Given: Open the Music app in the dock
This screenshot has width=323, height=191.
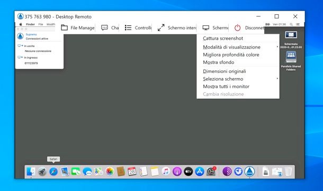Looking at the screenshot, I should click(166, 171).
